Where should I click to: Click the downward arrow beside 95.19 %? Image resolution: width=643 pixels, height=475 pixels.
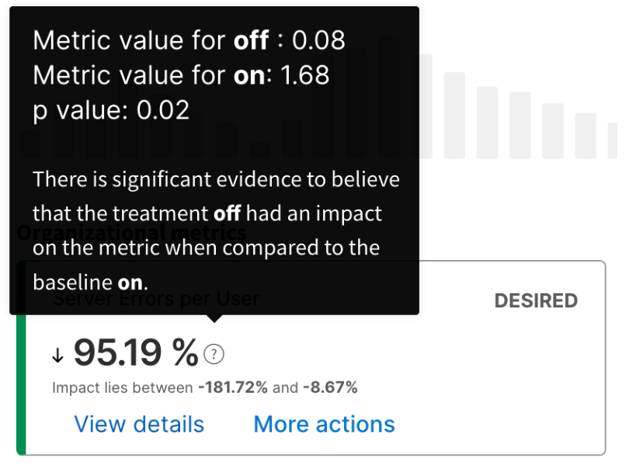click(57, 355)
